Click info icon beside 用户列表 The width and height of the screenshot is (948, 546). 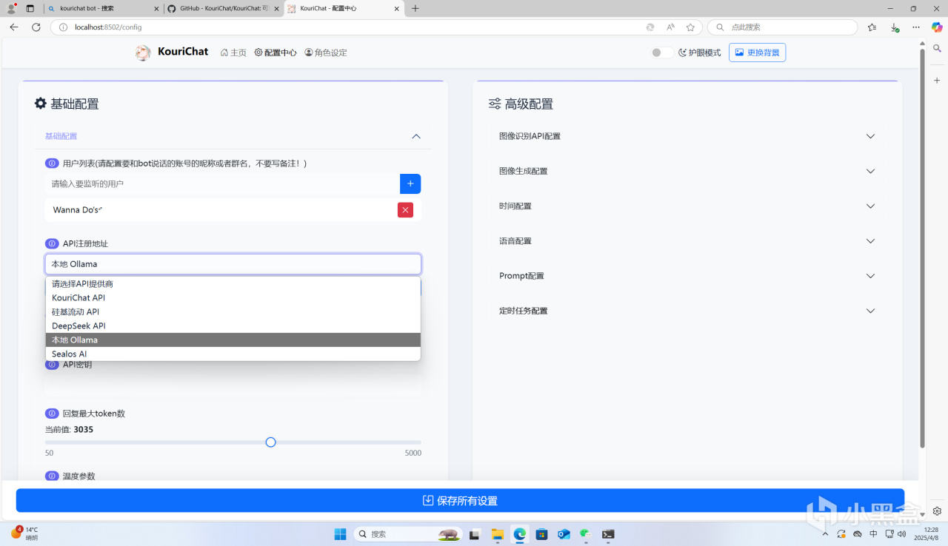pyautogui.click(x=52, y=164)
